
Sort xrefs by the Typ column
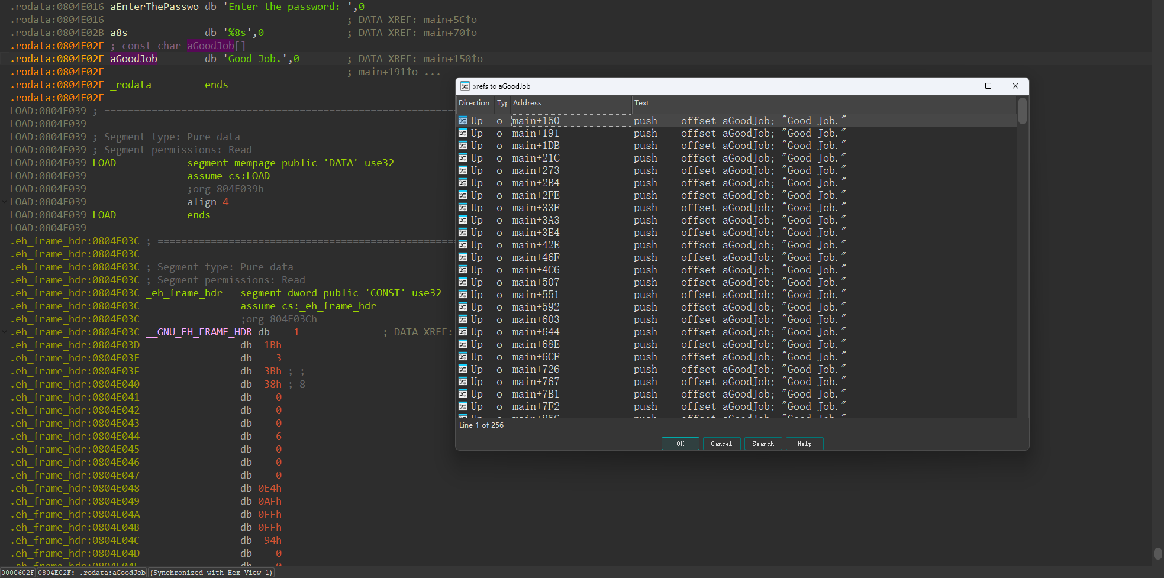(503, 103)
